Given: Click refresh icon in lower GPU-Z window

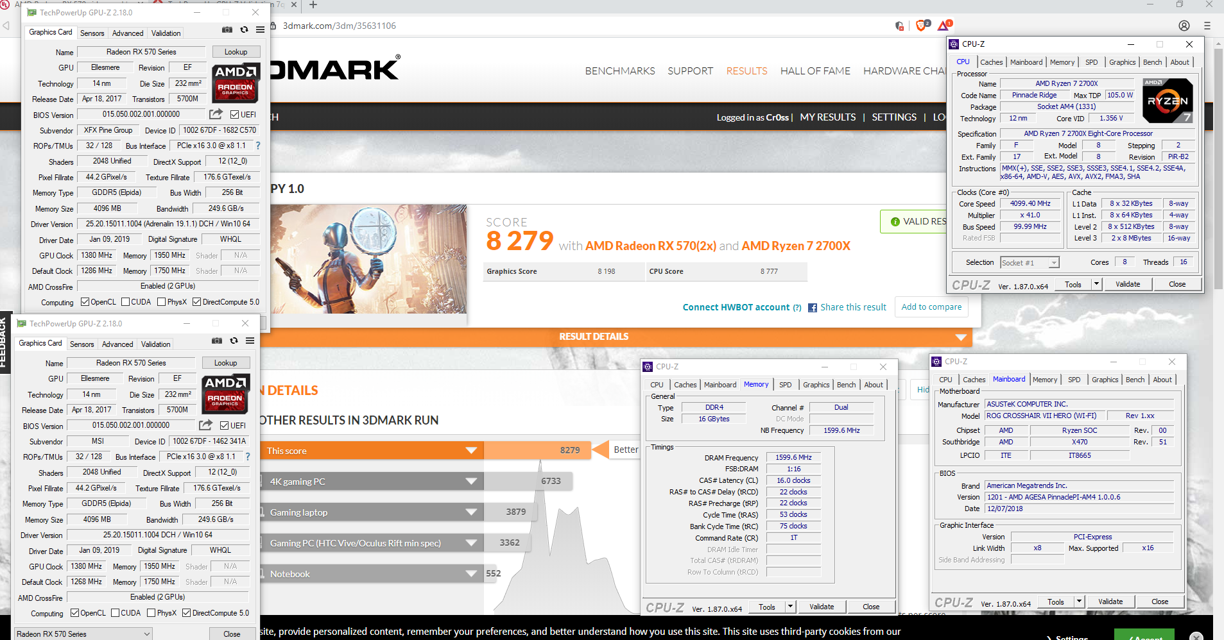Looking at the screenshot, I should point(234,341).
